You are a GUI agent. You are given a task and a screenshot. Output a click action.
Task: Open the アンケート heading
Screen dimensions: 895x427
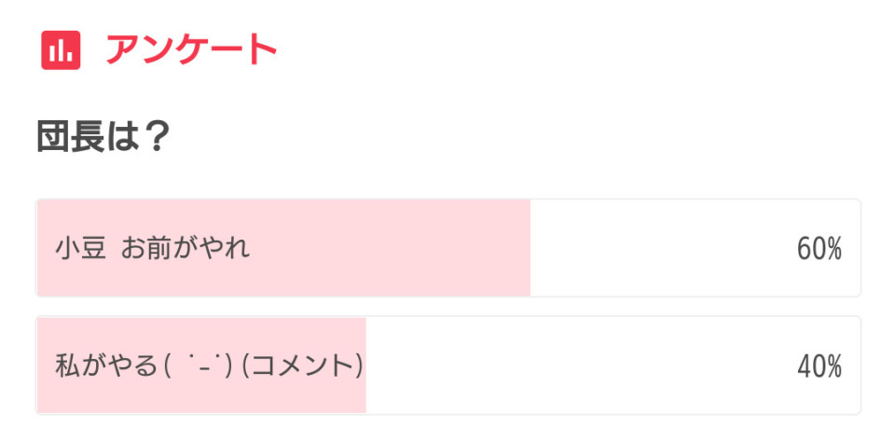pyautogui.click(x=191, y=50)
